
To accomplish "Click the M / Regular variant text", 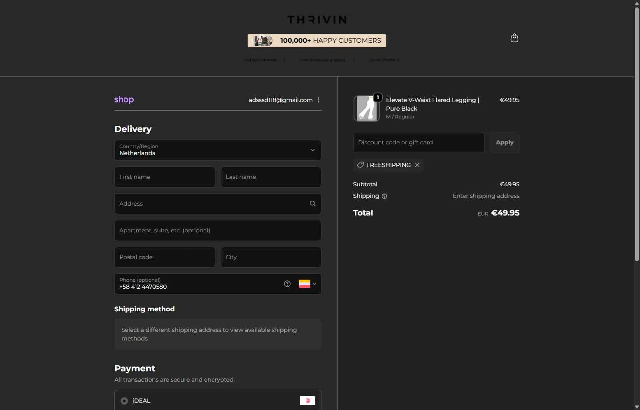I will 400,117.
